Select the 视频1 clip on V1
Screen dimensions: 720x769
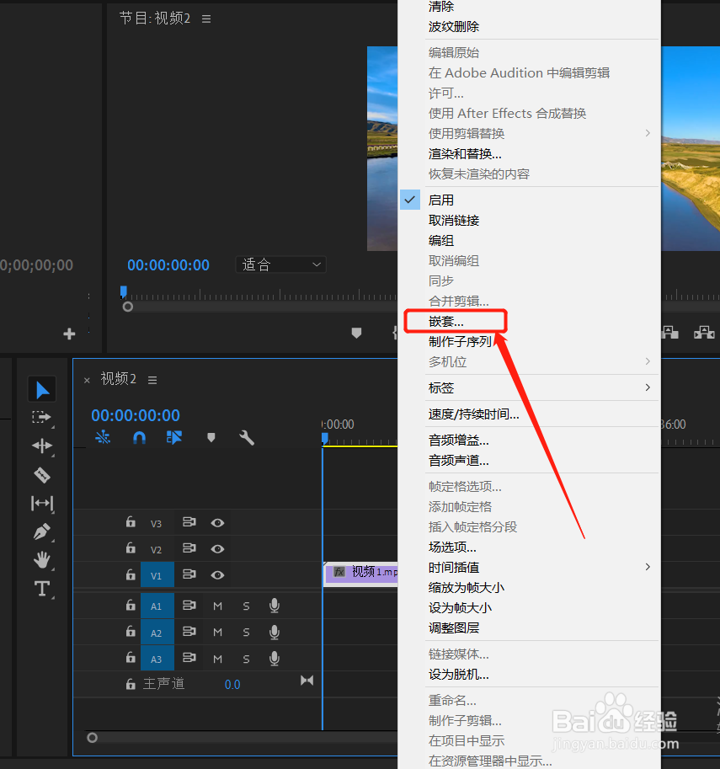point(361,573)
